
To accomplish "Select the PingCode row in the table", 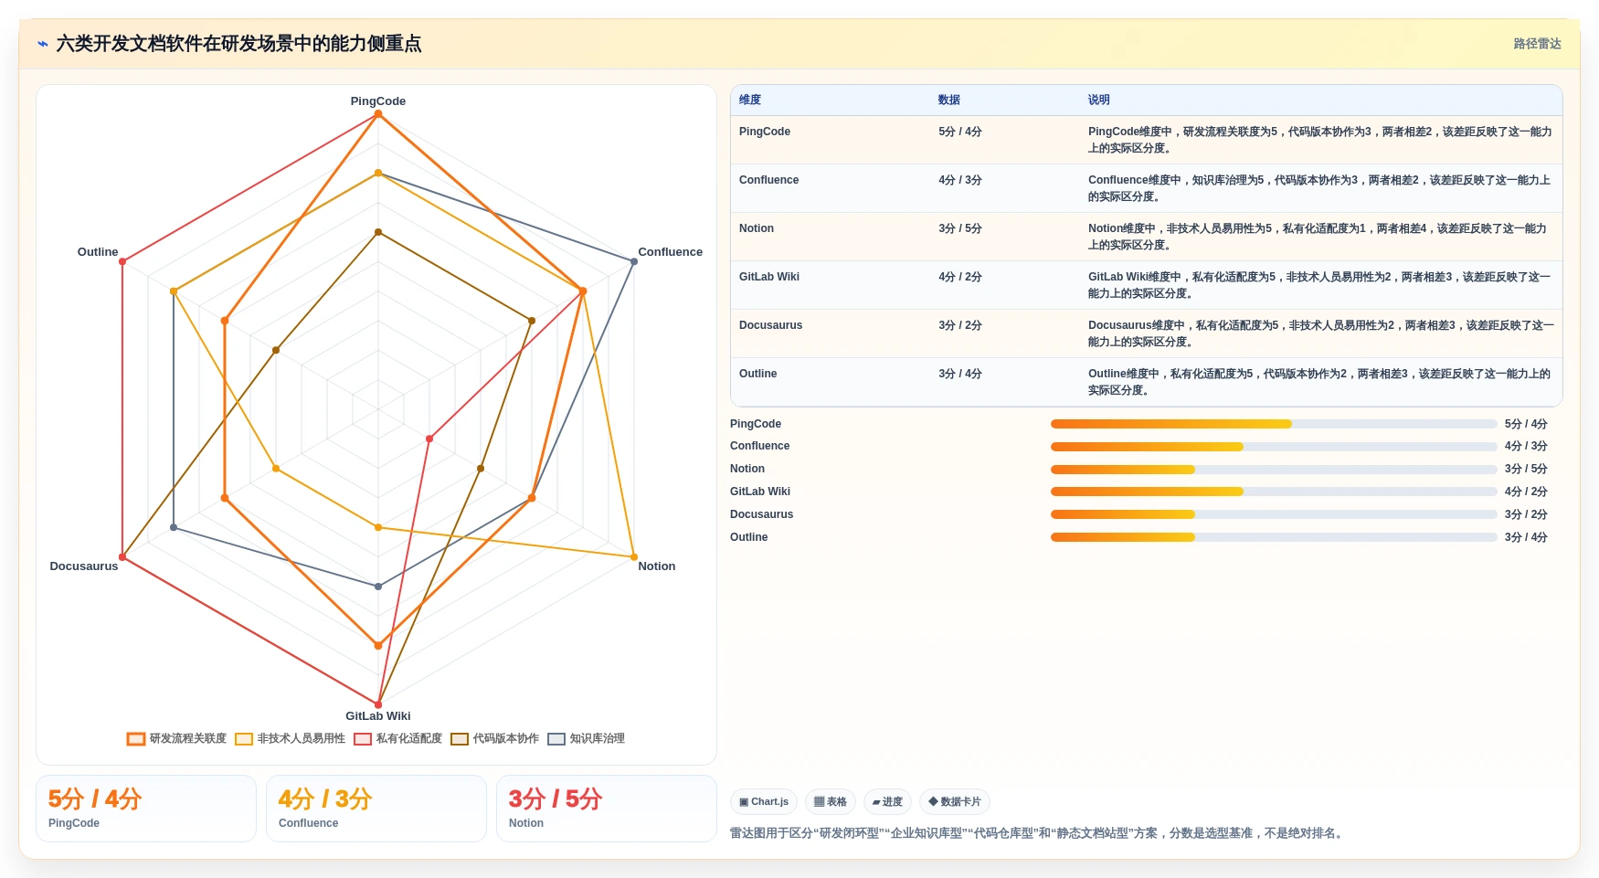I will point(1146,140).
